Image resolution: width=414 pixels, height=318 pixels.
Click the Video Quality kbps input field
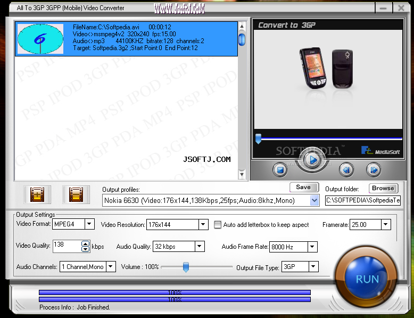click(67, 247)
